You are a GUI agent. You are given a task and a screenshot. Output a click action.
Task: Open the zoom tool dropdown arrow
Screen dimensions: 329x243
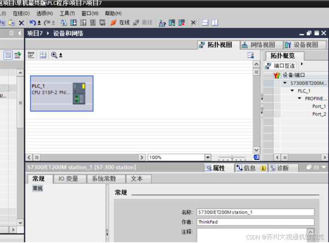[61, 55]
